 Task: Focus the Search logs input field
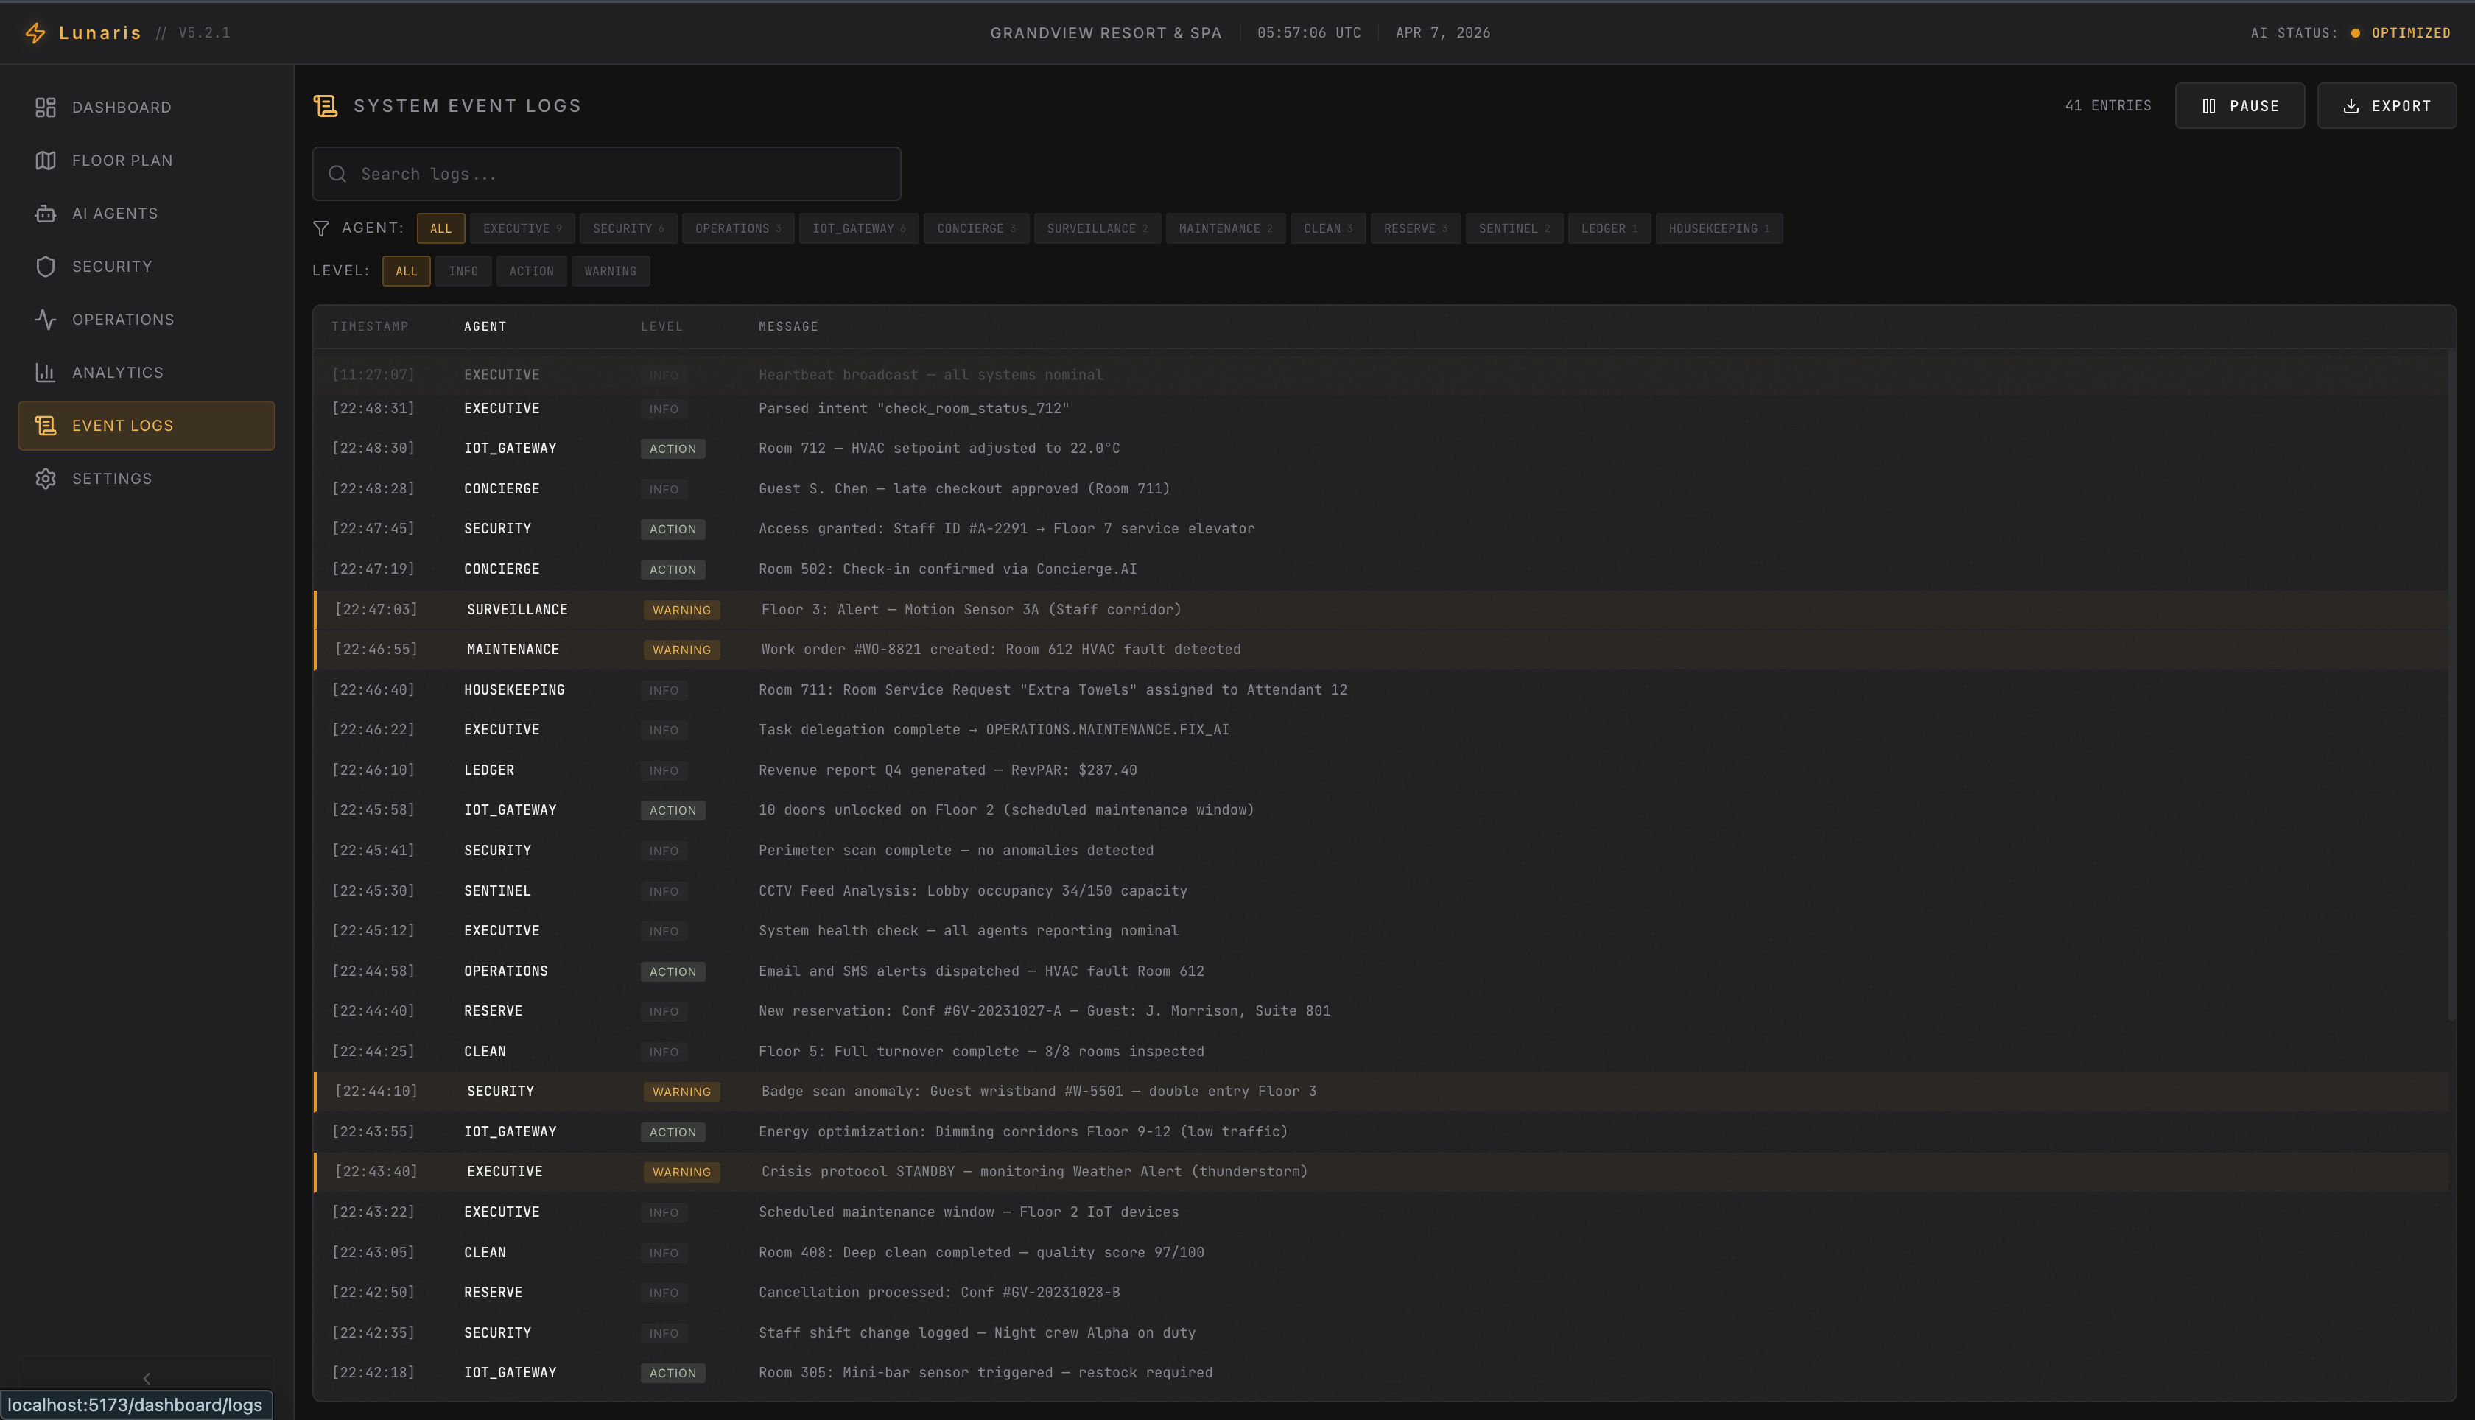click(x=606, y=175)
